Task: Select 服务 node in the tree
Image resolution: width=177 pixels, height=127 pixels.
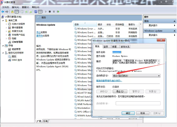Action: tap(14, 56)
